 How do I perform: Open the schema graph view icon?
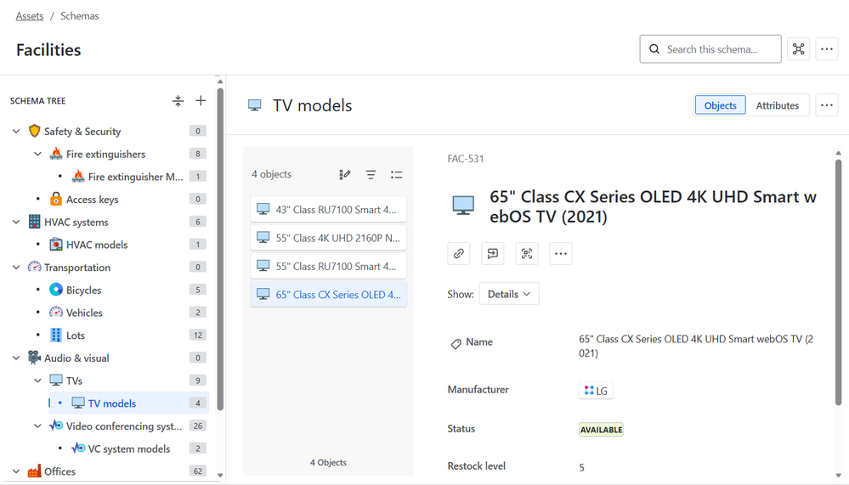tap(798, 49)
